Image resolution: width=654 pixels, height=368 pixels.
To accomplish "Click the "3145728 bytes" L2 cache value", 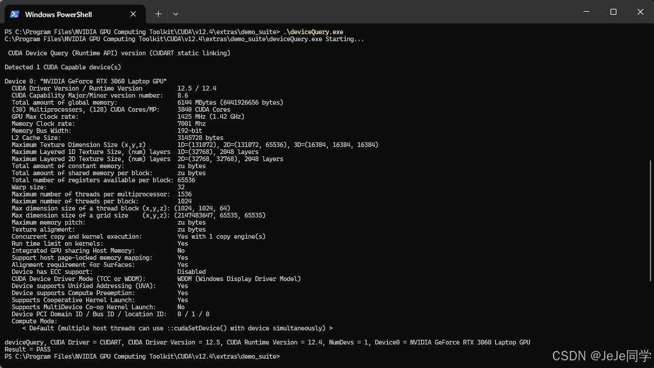I will click(x=200, y=138).
